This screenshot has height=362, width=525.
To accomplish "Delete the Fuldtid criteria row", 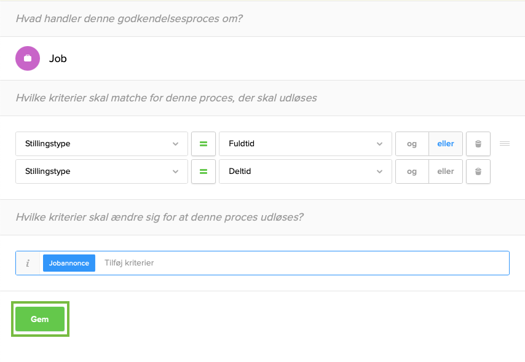I will 478,144.
